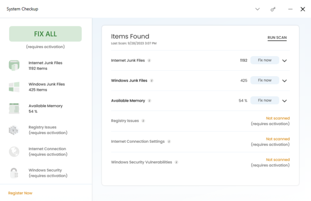Viewport: 311px width, 201px height.
Task: Click the Internet Junk Files sidebar icon
Action: [x=14, y=66]
